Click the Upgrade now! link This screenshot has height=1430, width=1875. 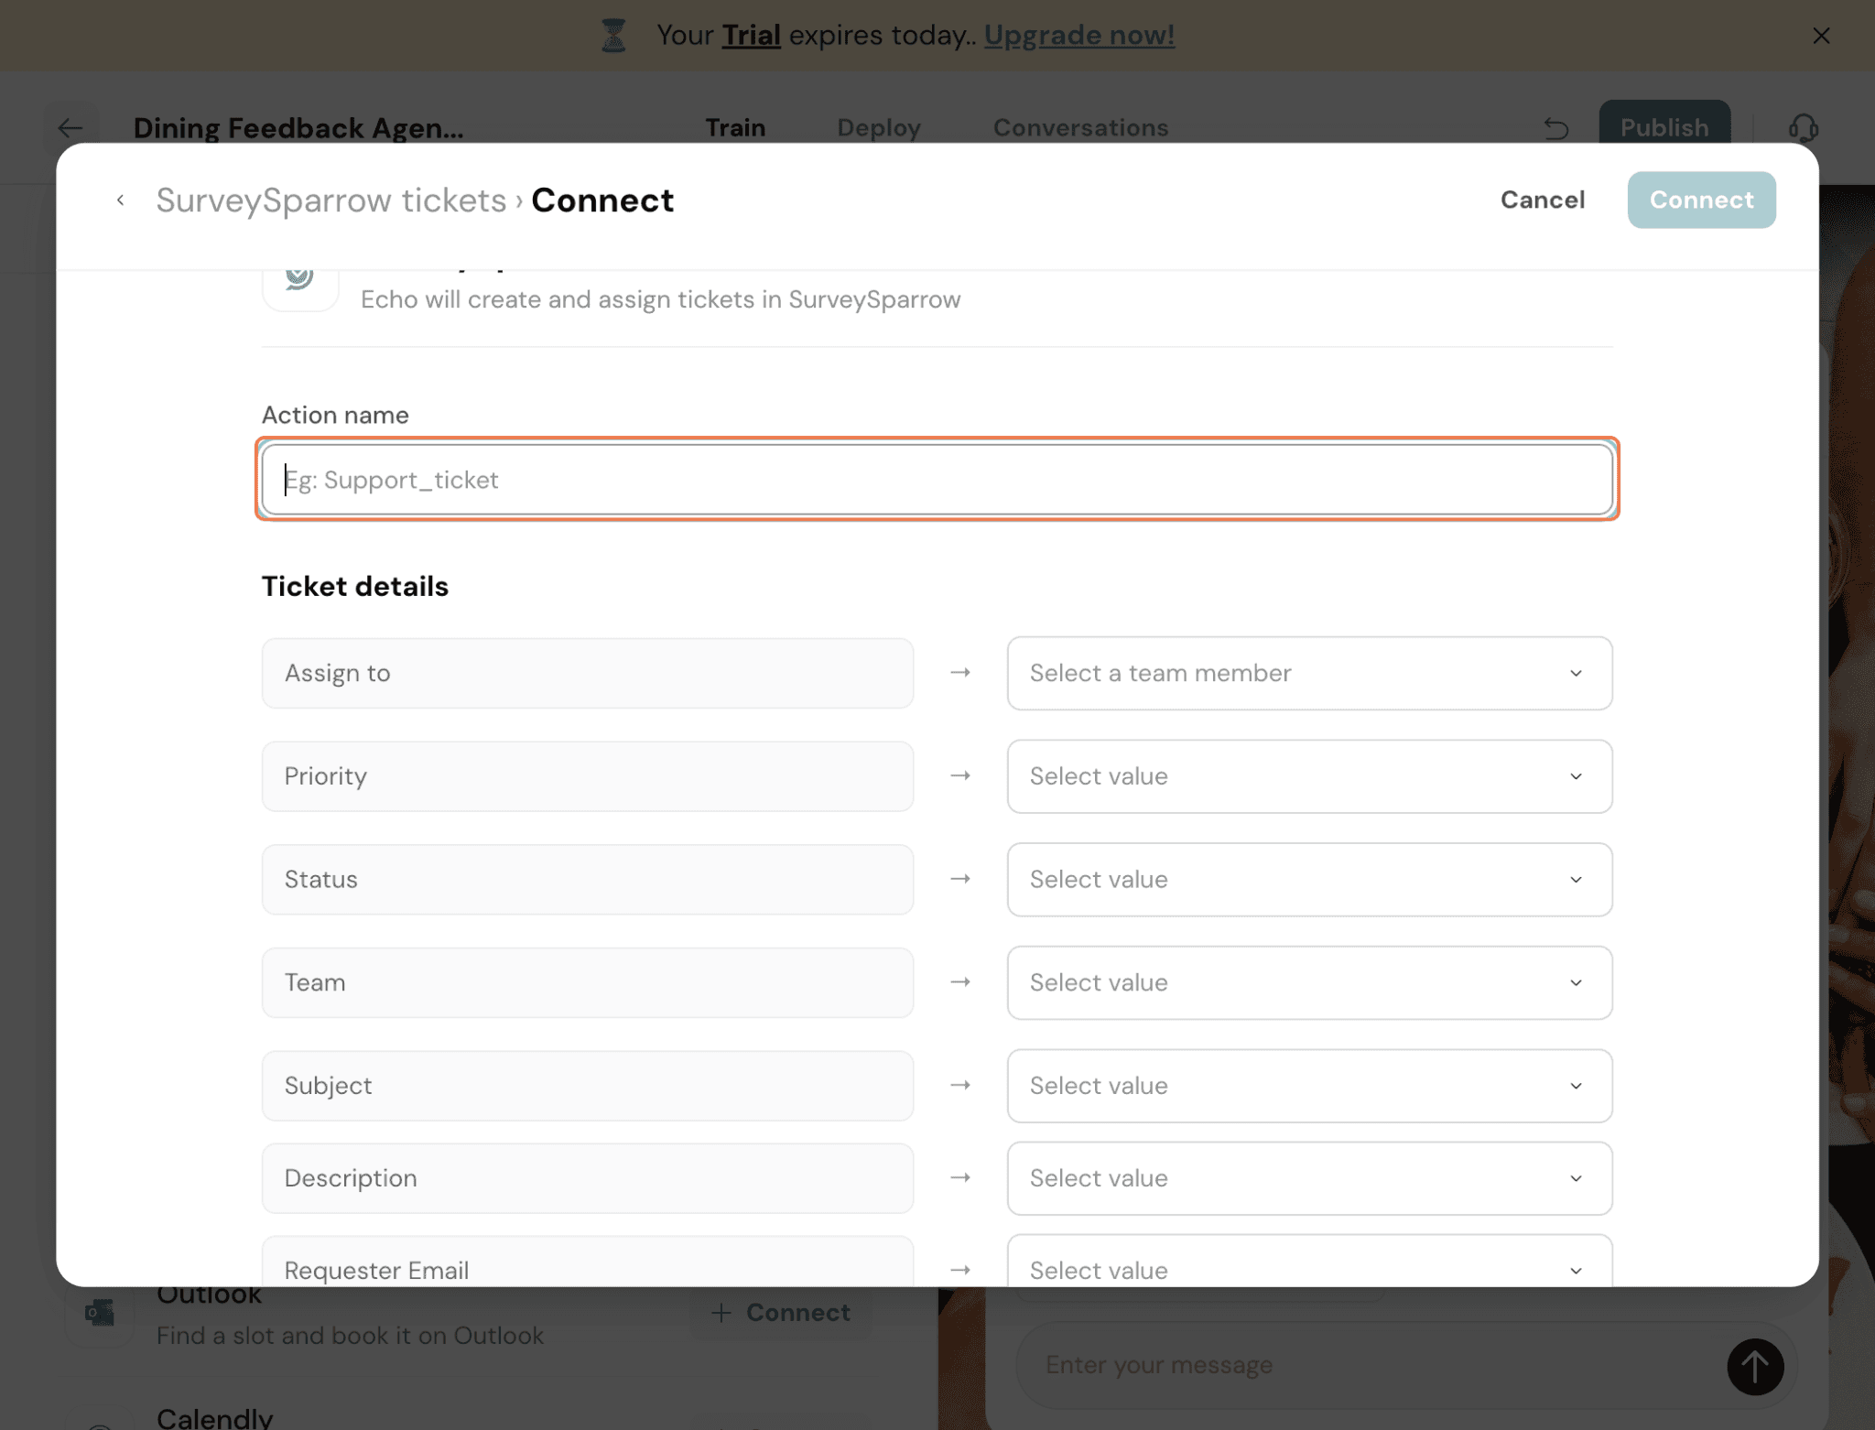coord(1079,35)
